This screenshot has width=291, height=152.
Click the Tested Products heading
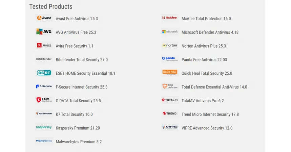pyautogui.click(x=51, y=6)
